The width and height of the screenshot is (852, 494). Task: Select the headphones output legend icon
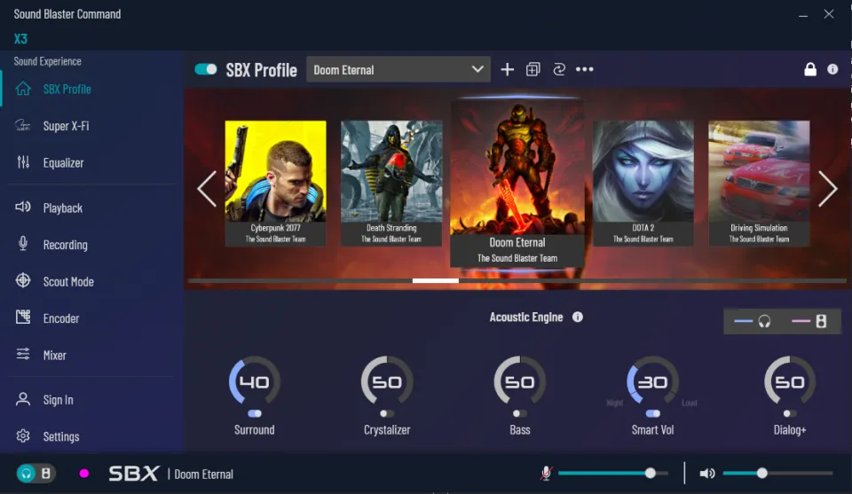coord(764,321)
